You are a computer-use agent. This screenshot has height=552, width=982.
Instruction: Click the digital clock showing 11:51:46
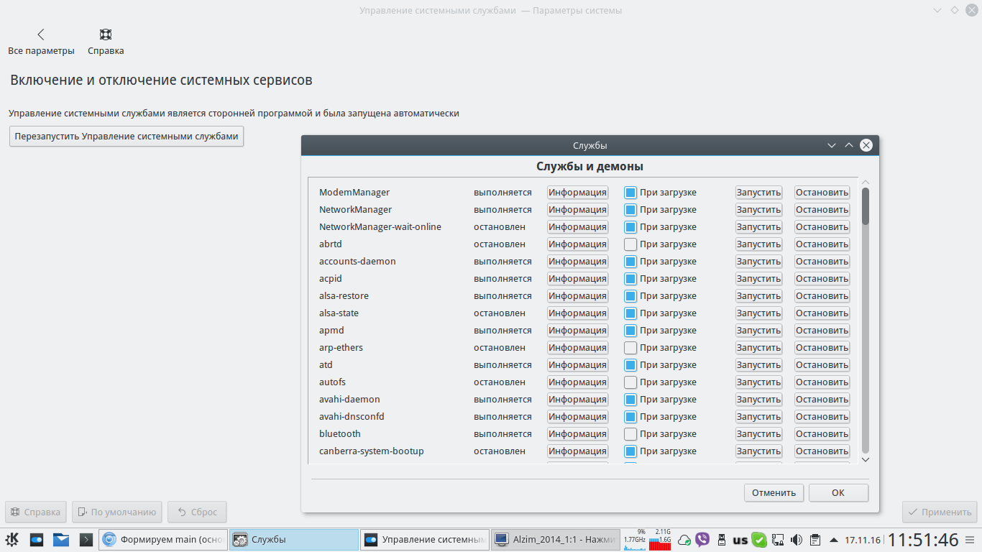click(923, 540)
